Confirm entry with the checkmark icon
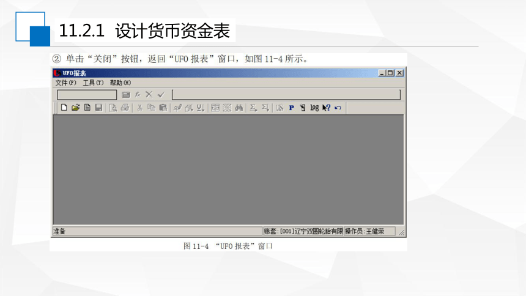Image resolution: width=526 pixels, height=296 pixels. point(161,95)
